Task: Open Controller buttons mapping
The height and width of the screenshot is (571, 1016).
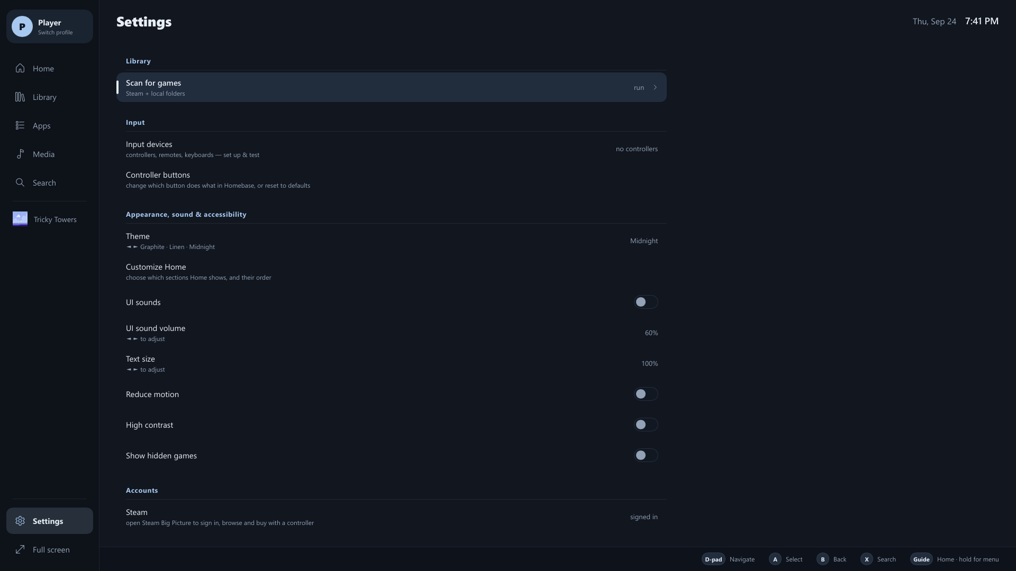Action: 392,179
